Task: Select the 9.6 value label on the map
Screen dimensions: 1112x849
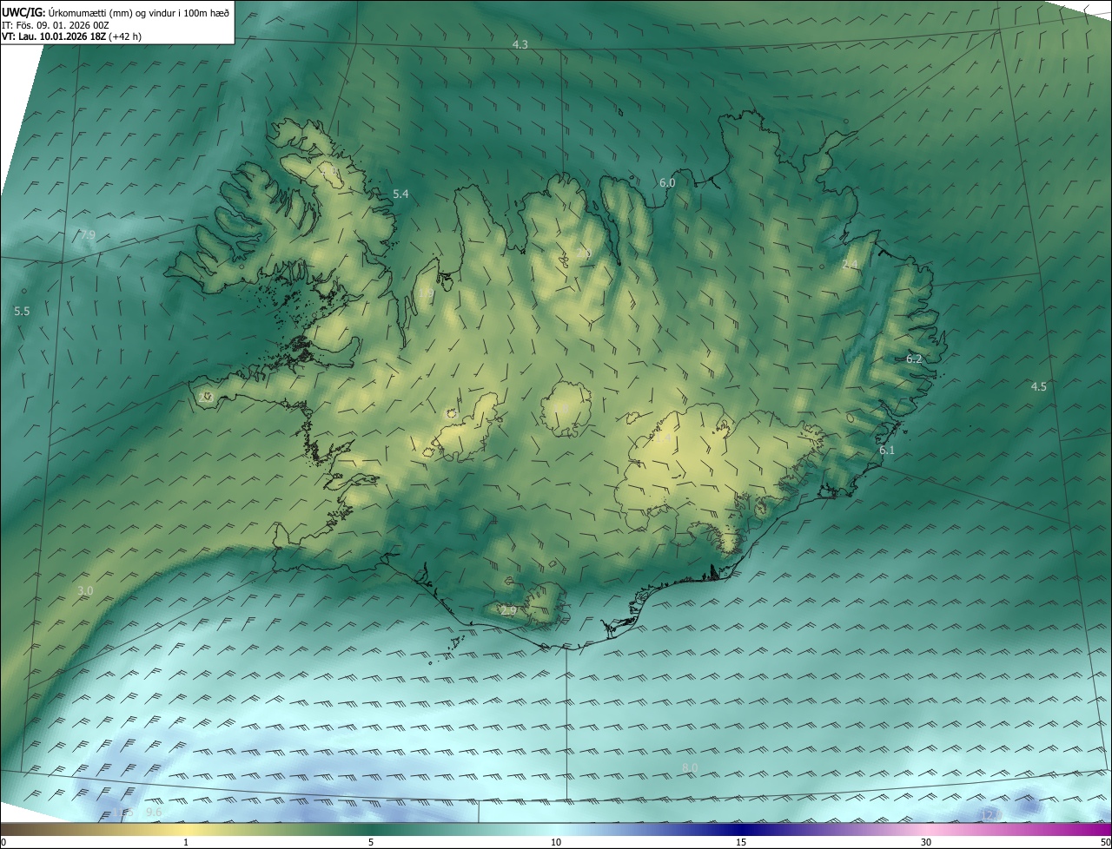Action: pos(154,812)
